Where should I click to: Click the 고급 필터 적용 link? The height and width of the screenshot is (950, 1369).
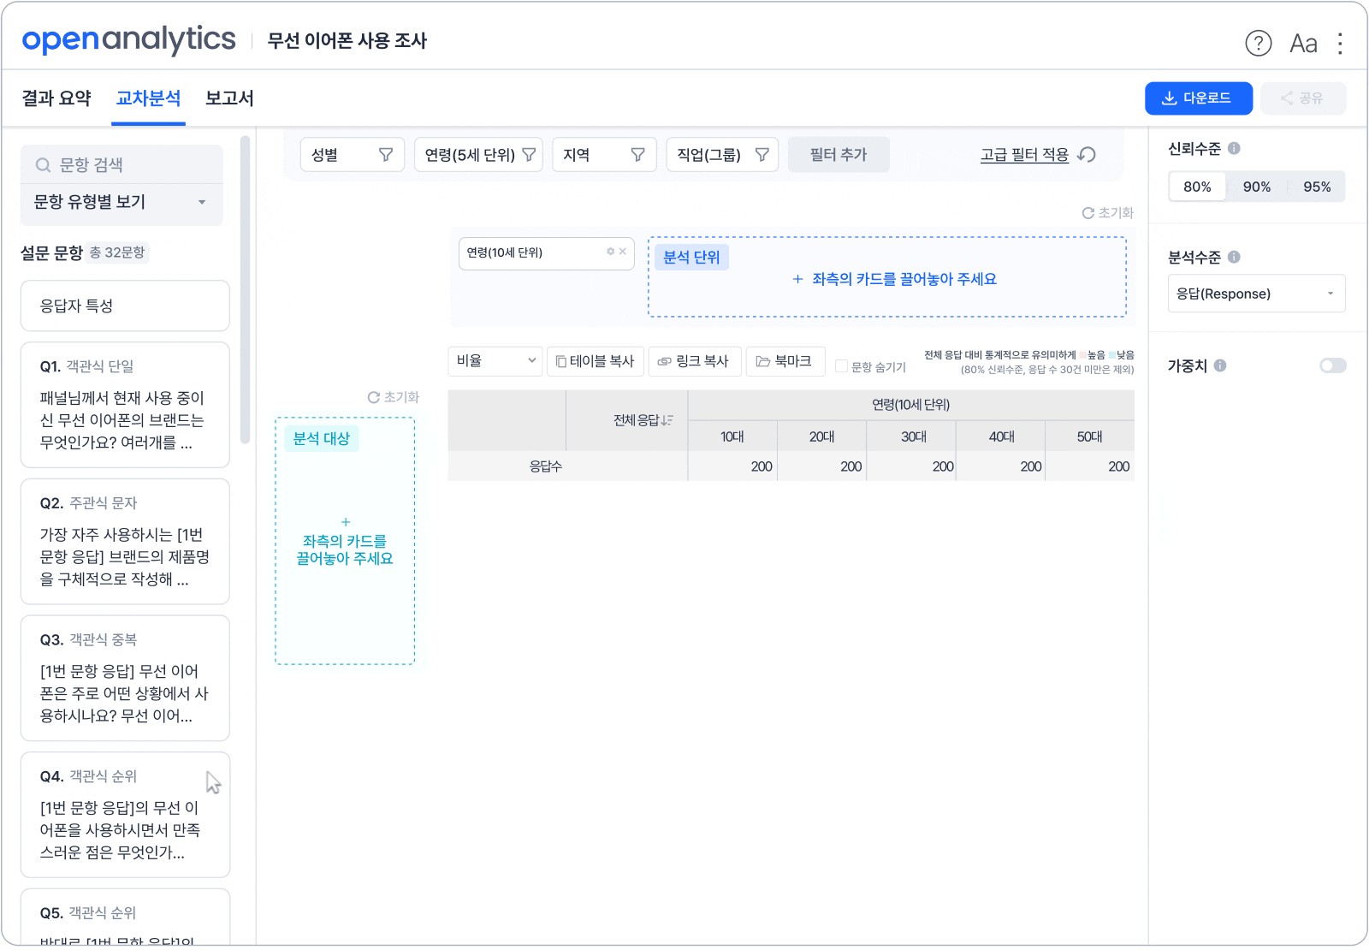pos(1024,155)
